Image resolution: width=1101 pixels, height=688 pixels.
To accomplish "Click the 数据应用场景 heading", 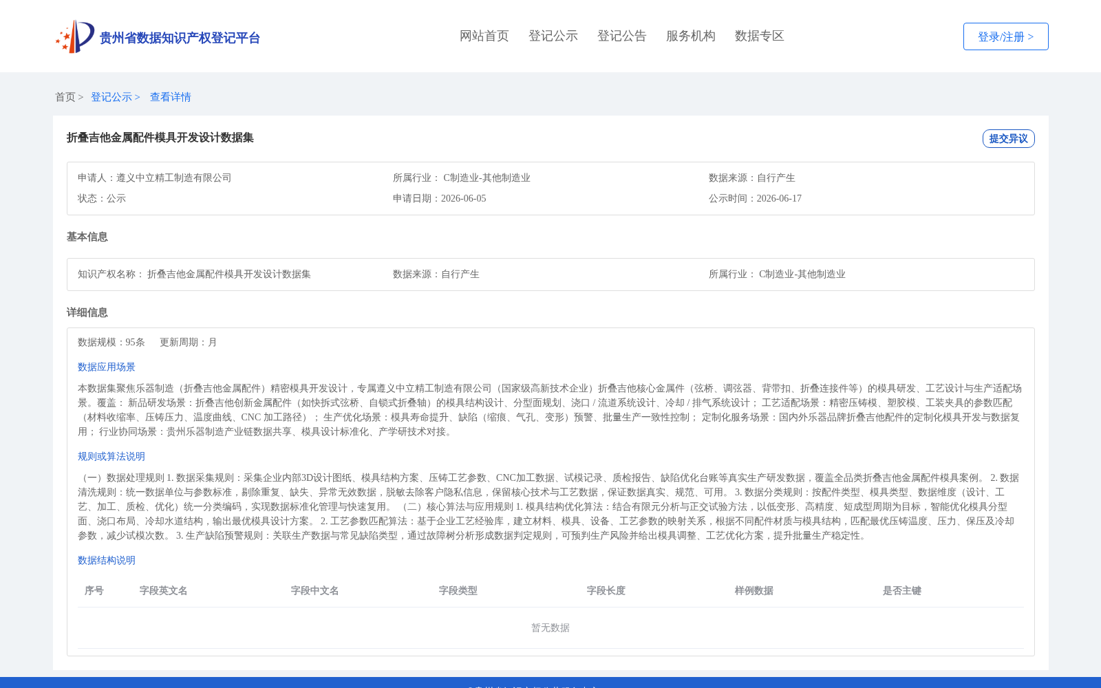I will coord(107,367).
